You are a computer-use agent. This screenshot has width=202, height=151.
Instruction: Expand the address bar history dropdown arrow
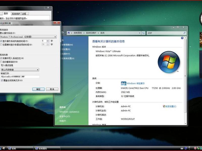[x=140, y=33]
